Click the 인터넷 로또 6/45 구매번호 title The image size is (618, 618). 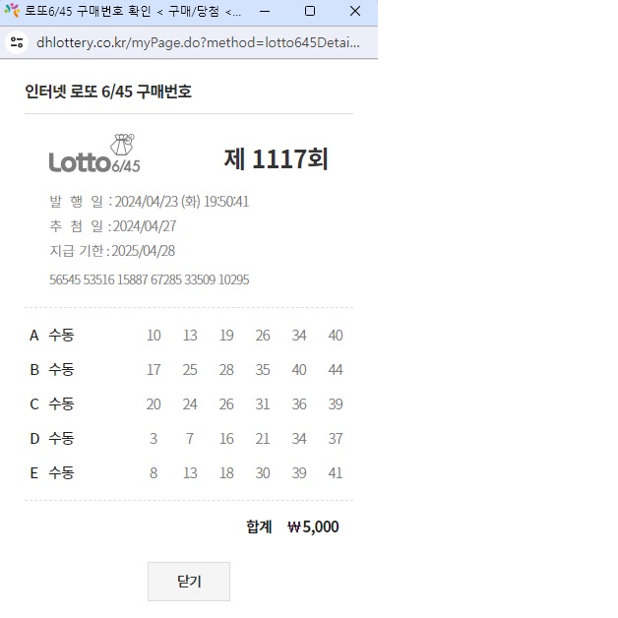pos(108,92)
